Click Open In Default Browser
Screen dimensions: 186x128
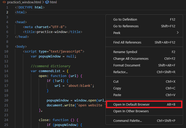point(144,104)
